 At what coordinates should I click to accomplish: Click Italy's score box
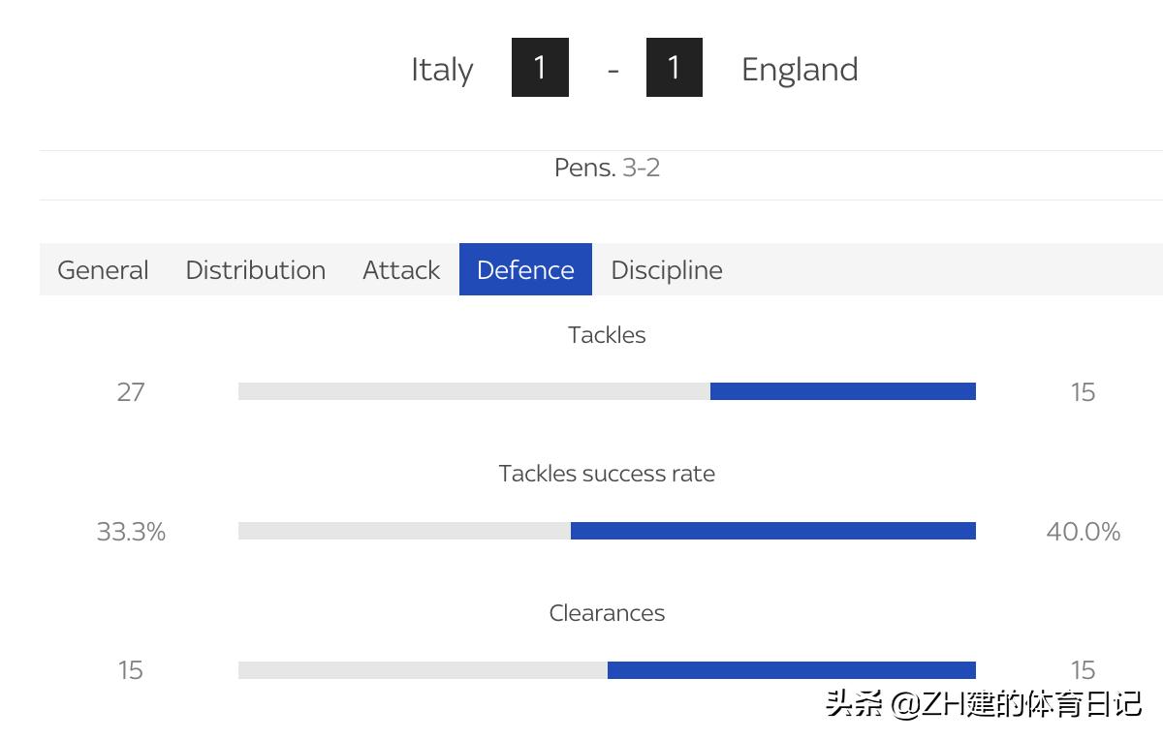click(540, 68)
